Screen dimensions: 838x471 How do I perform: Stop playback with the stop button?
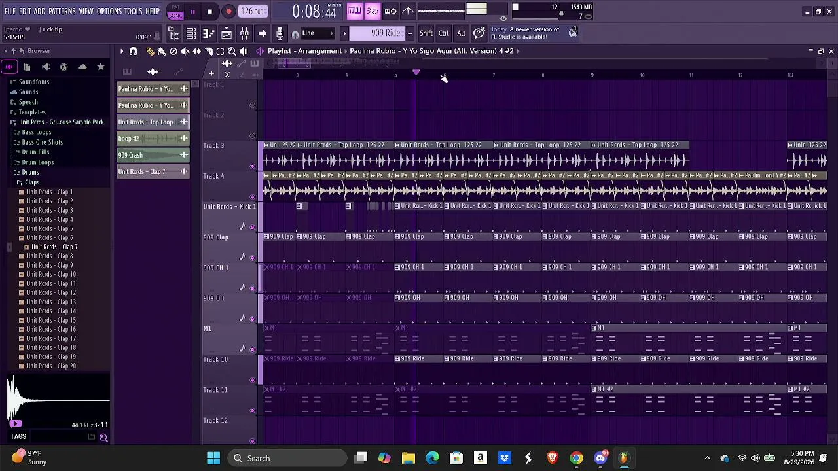pyautogui.click(x=209, y=11)
